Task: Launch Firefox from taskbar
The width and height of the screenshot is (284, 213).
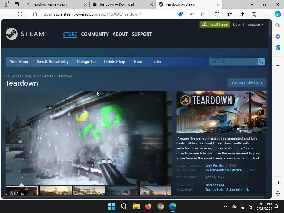Action: [148, 206]
